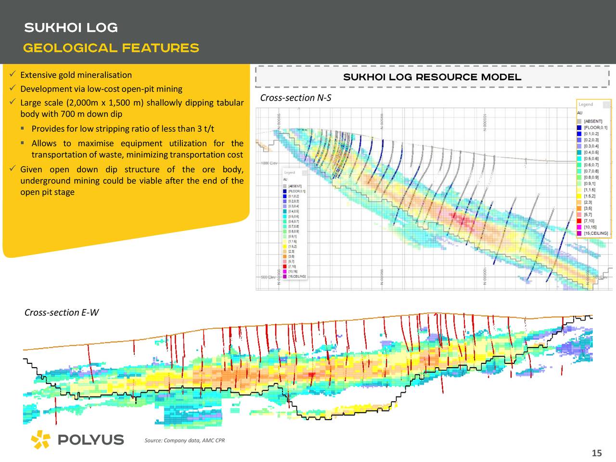
Task: Click 'Provides for low stripping ratio' sub-bullet
Action: 123,129
